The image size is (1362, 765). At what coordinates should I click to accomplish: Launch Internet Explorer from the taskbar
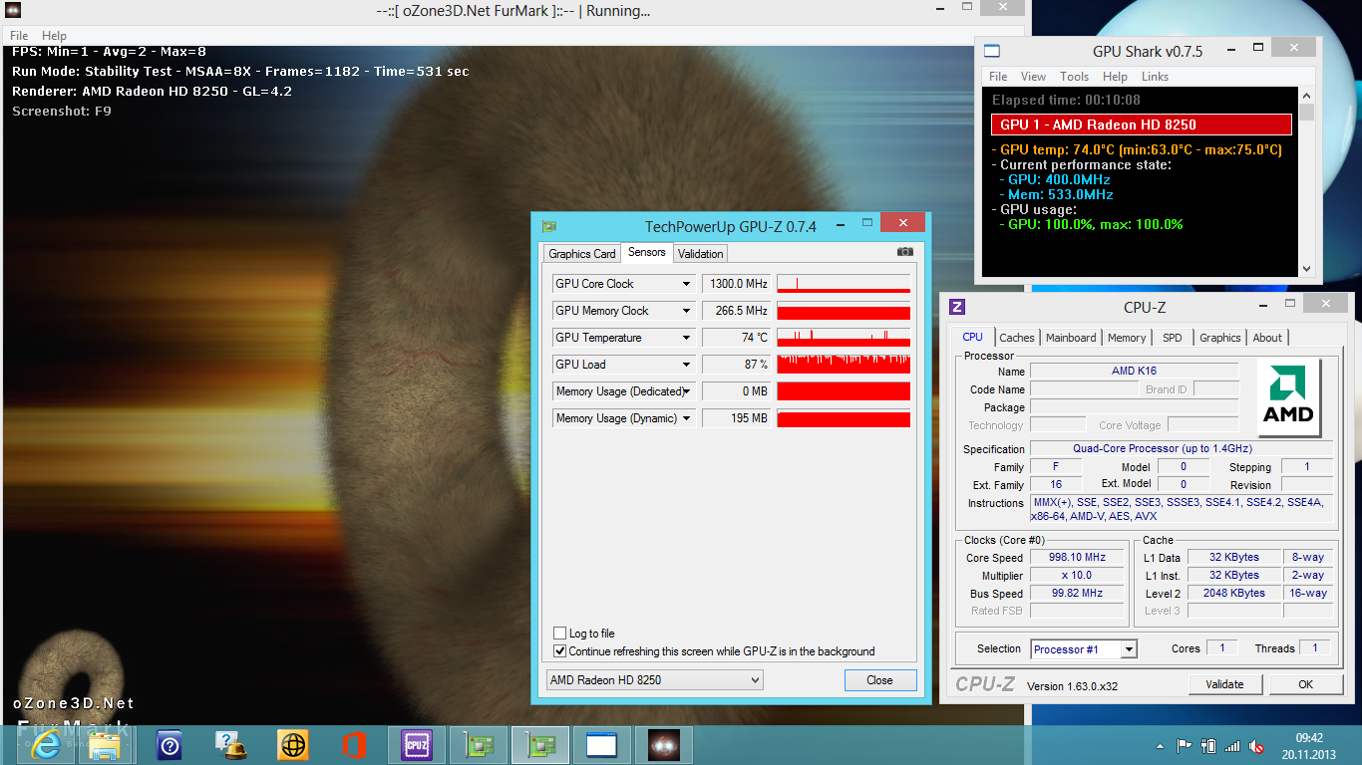click(45, 745)
